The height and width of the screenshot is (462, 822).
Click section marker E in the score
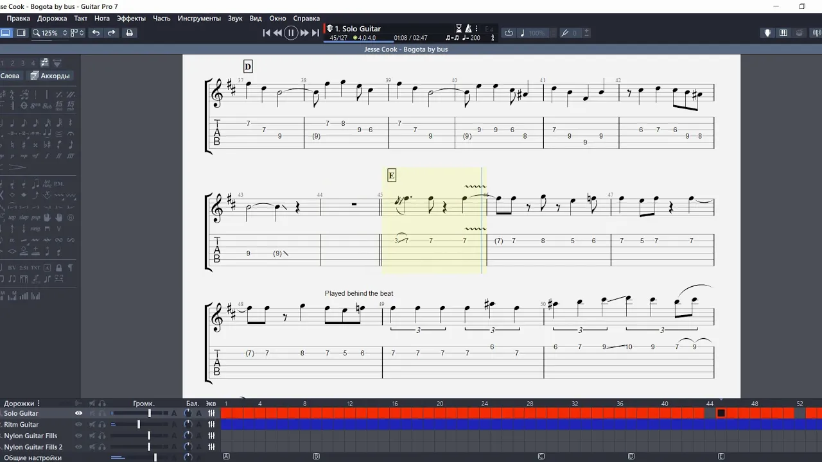(x=391, y=175)
